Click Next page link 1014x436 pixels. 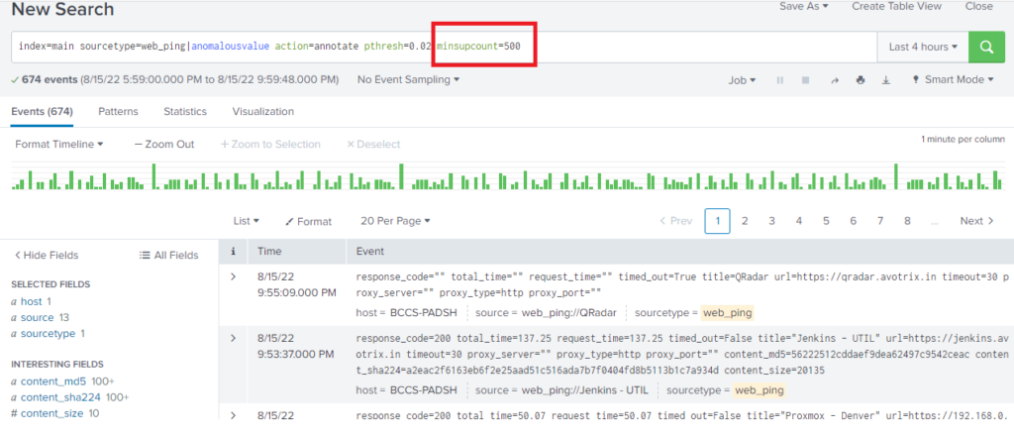(x=976, y=221)
